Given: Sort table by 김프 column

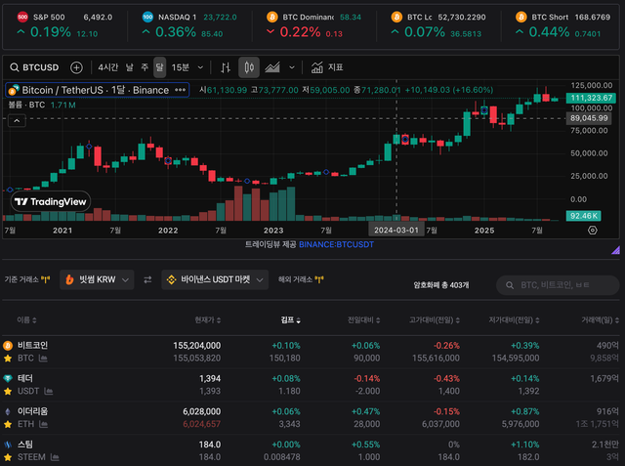Looking at the screenshot, I should coord(290,319).
